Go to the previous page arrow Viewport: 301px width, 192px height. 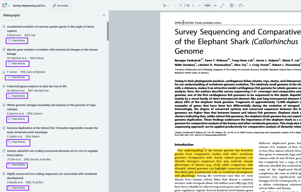(175, 6)
